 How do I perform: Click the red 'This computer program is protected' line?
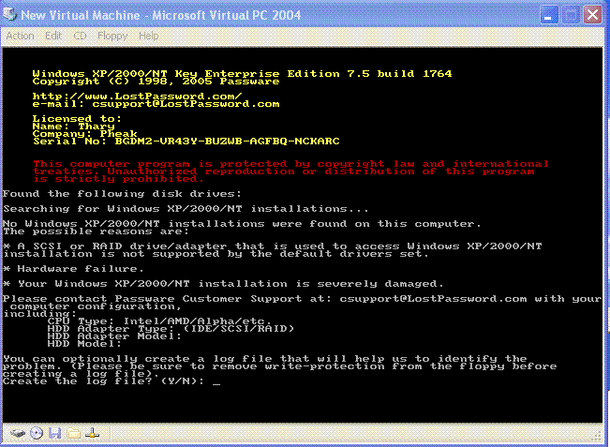(x=290, y=164)
